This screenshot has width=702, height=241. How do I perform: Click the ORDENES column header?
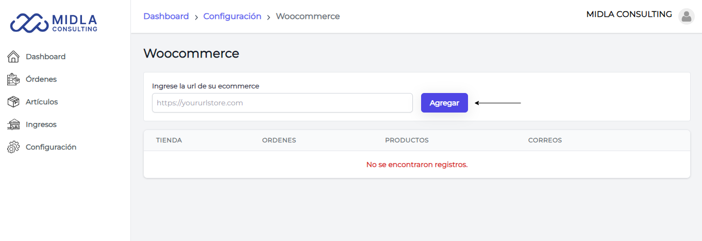coord(279,140)
